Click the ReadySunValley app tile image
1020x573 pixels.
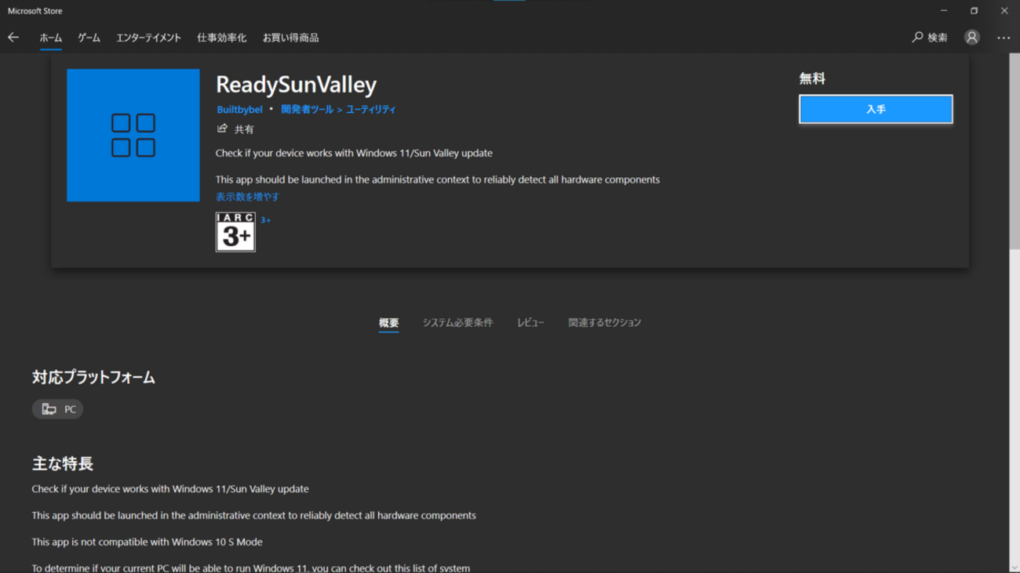133,135
